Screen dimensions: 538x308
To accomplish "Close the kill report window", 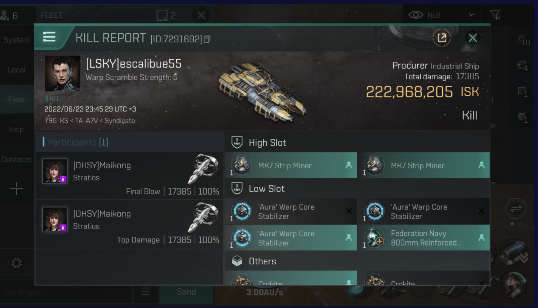I will 472,38.
